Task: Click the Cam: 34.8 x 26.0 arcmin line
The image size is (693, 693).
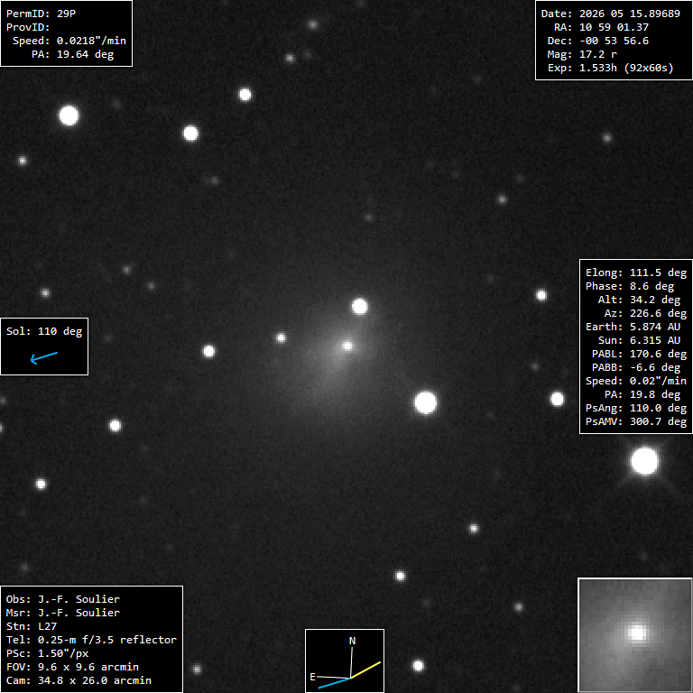Action: pos(79,680)
